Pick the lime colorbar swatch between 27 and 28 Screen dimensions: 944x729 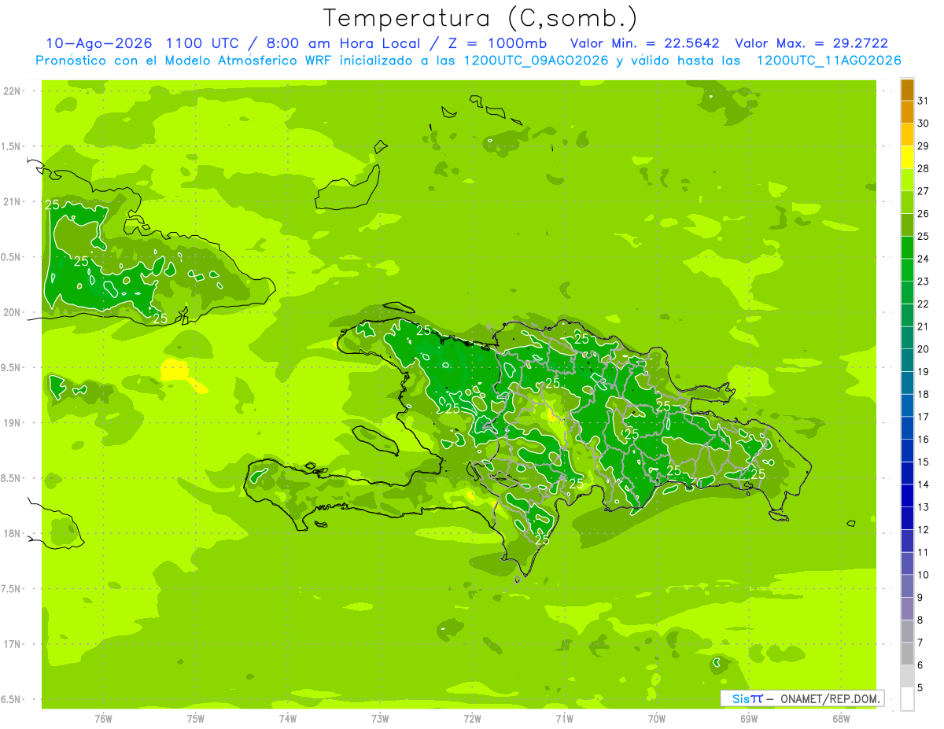[907, 180]
